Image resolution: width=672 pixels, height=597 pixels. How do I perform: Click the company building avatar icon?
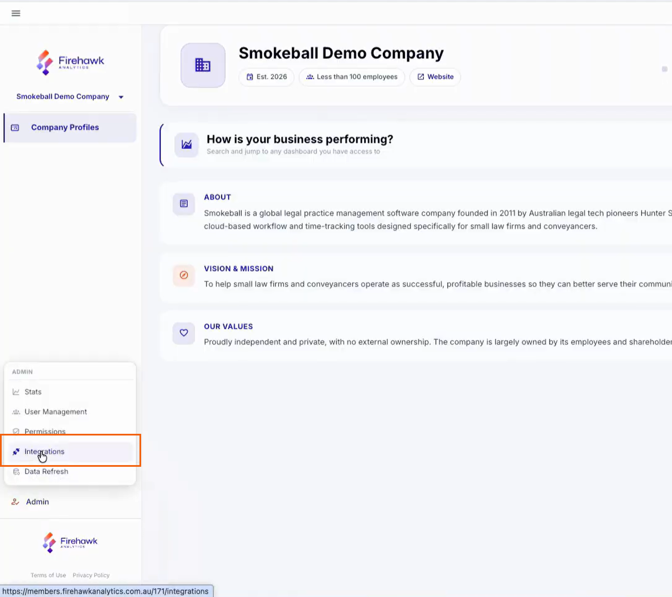203,65
